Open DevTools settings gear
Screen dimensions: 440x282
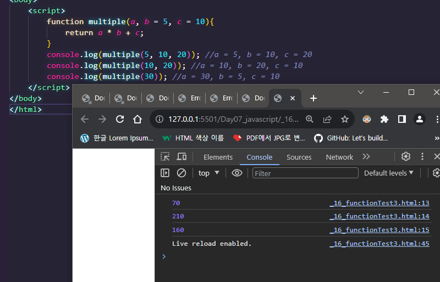406,156
